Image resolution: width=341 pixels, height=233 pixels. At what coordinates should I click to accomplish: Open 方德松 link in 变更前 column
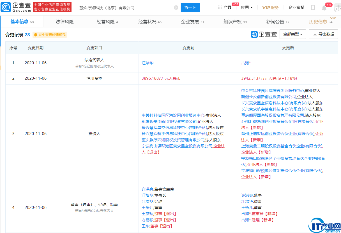(148, 220)
